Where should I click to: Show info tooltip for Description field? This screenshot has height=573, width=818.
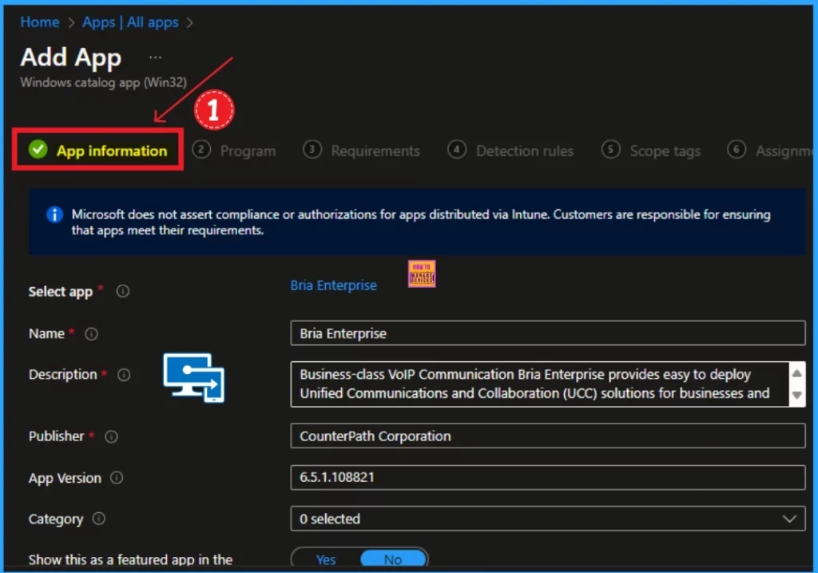pyautogui.click(x=124, y=375)
